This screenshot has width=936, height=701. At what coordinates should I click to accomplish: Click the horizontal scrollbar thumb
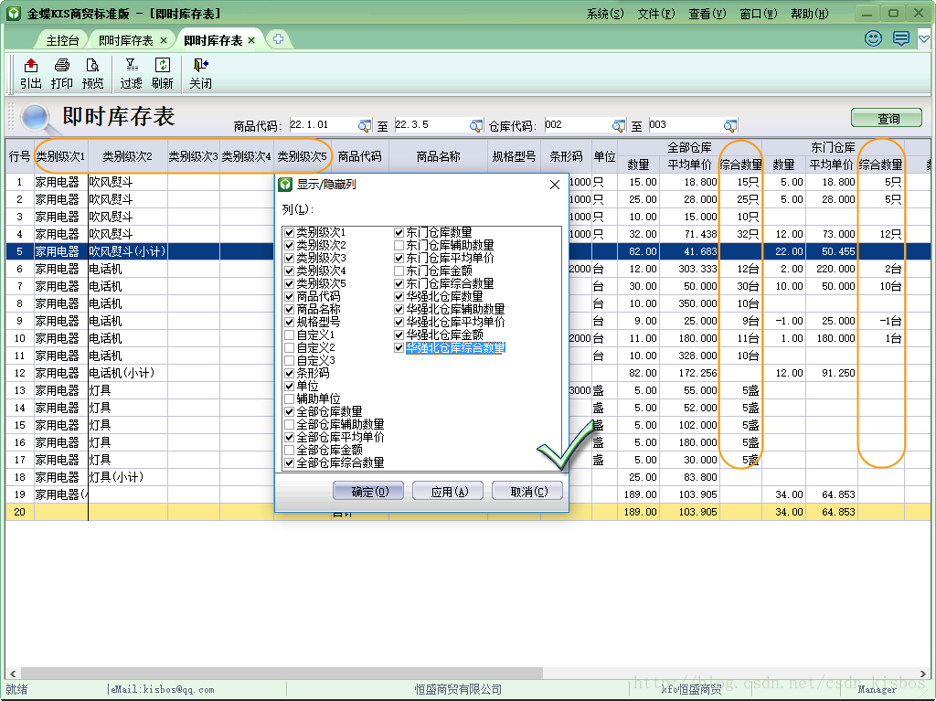282,674
